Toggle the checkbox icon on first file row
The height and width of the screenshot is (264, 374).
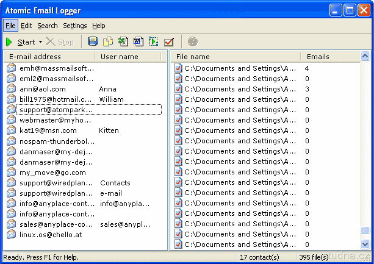tap(178, 68)
